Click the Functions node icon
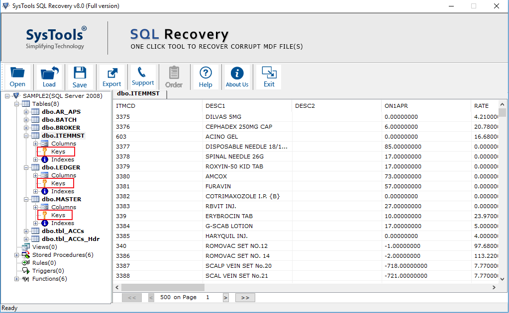509x313 pixels. point(26,279)
